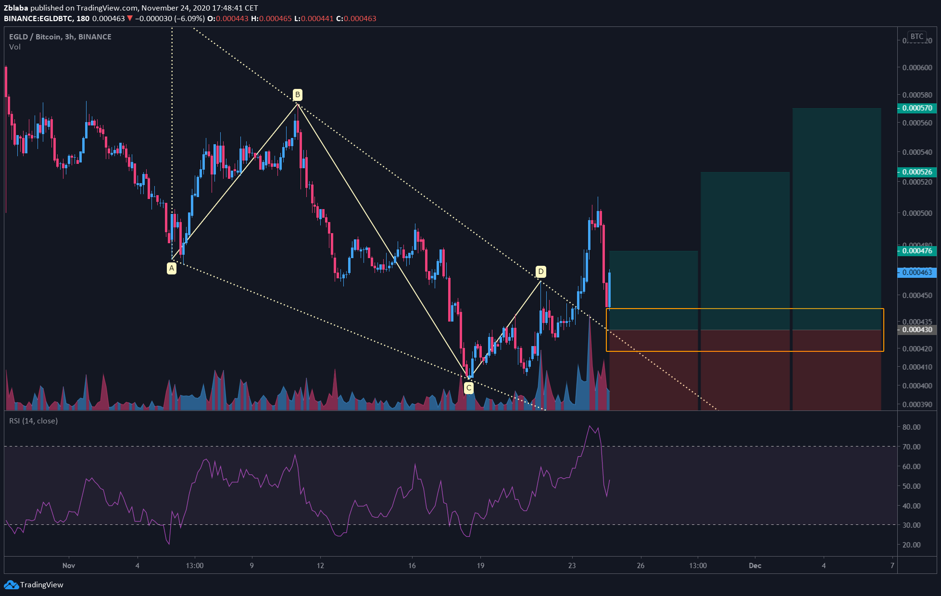Click the red stop-loss zone of first position
Viewport: 941px width, 596px height.
tap(653, 370)
